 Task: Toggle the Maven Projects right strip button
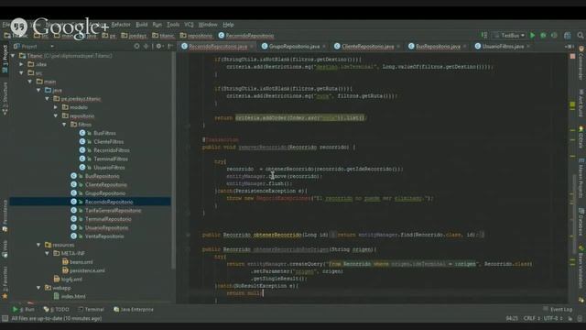click(581, 178)
